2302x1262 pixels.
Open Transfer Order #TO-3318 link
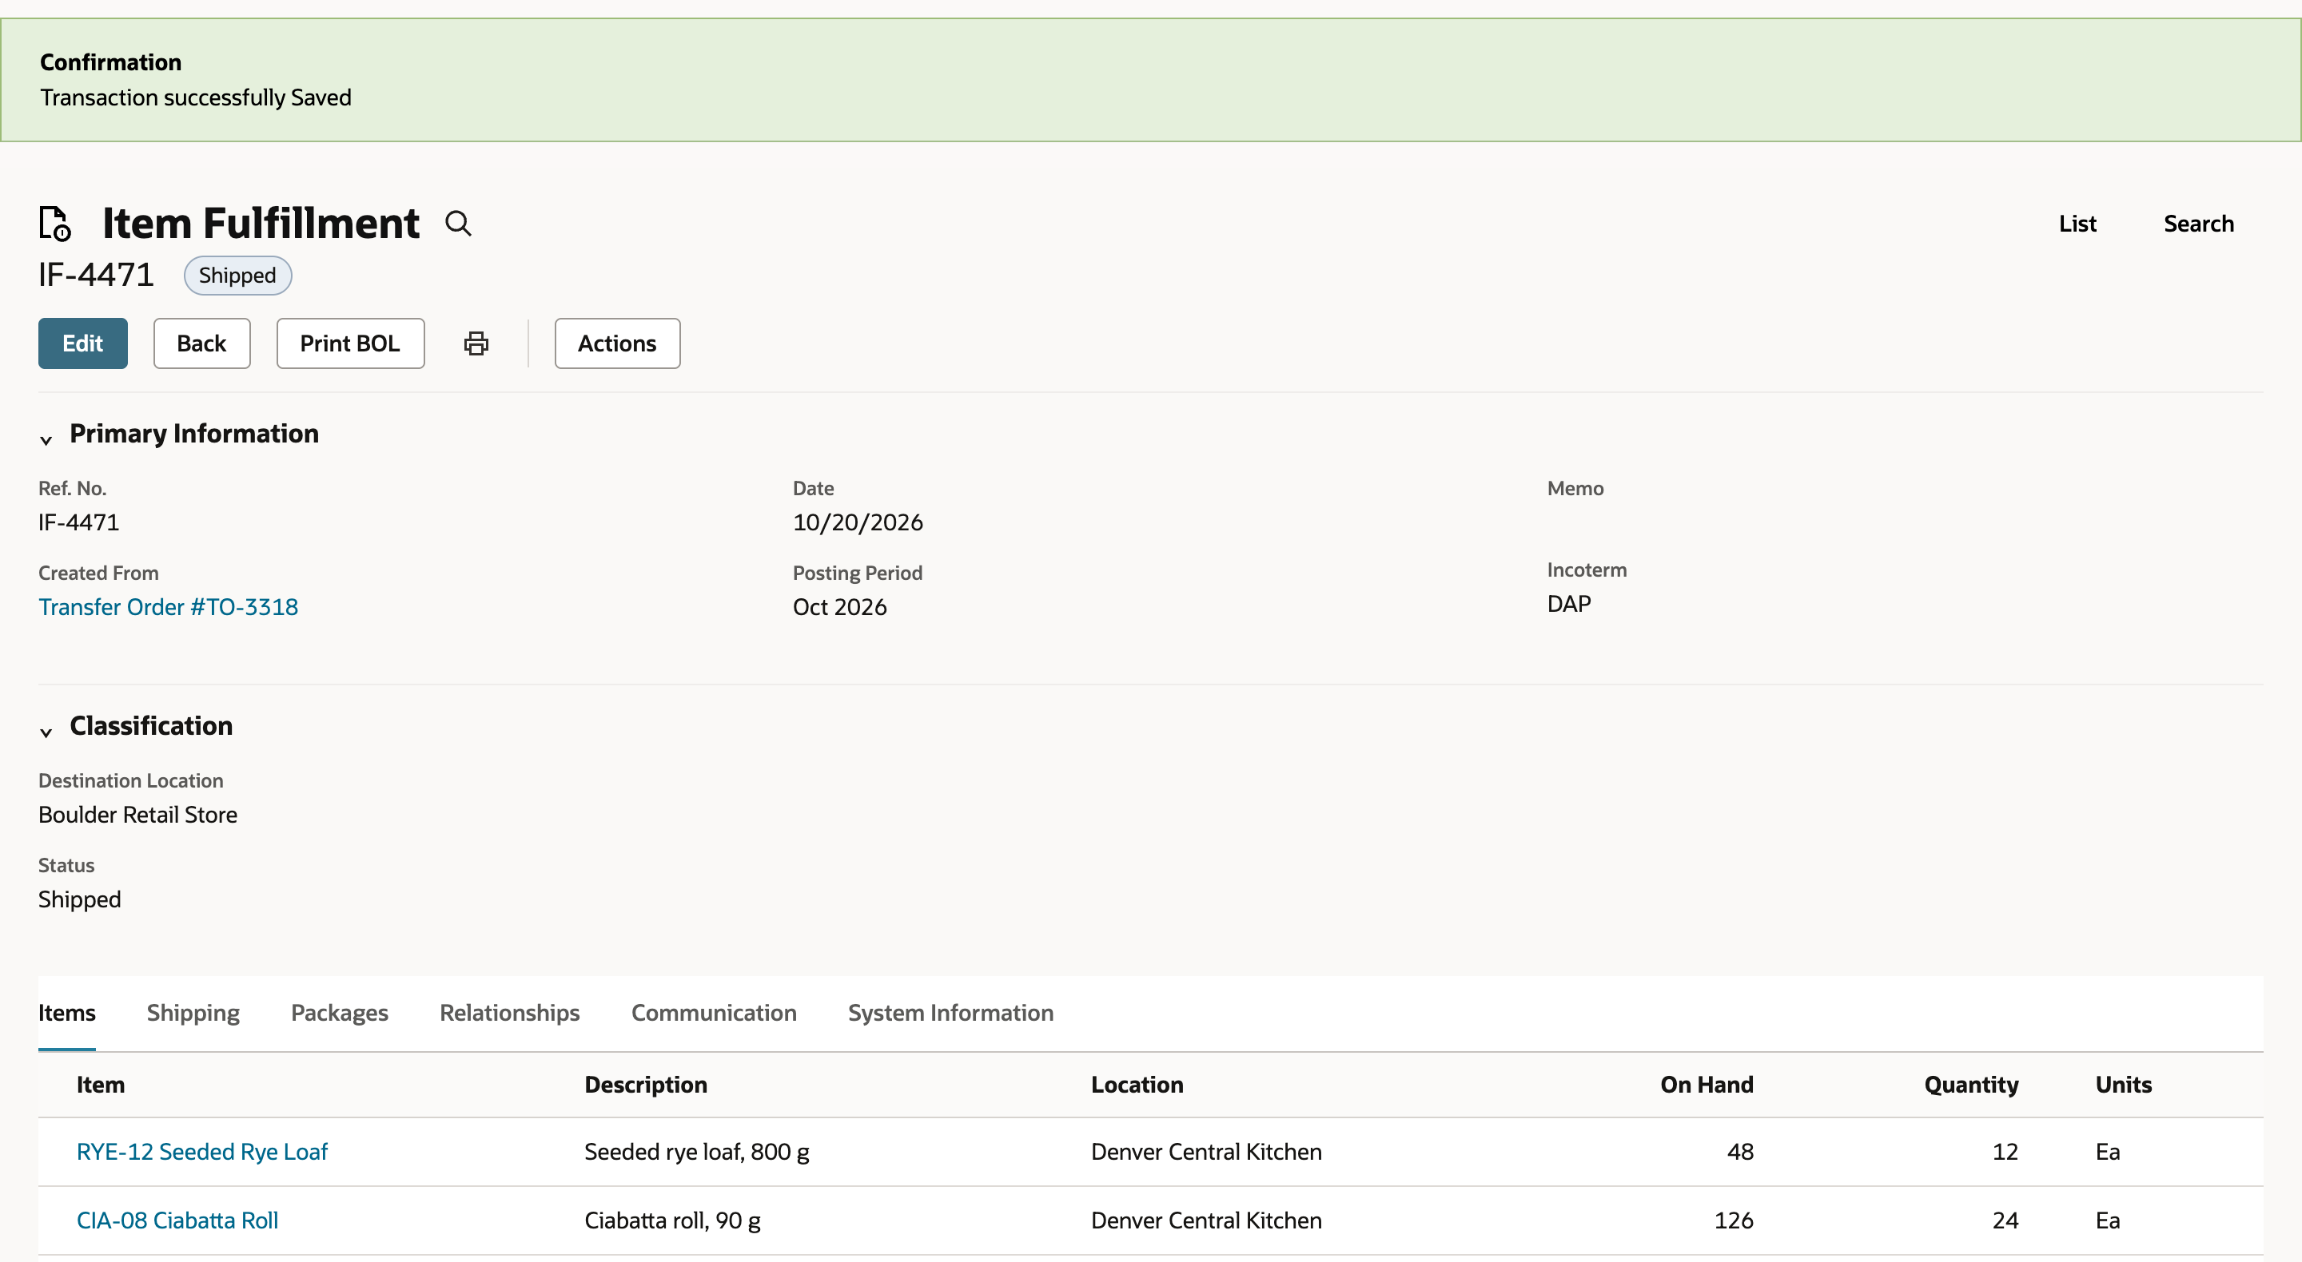coord(168,606)
